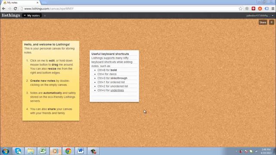Add a new canvas with the plus beside My notes

45,15
